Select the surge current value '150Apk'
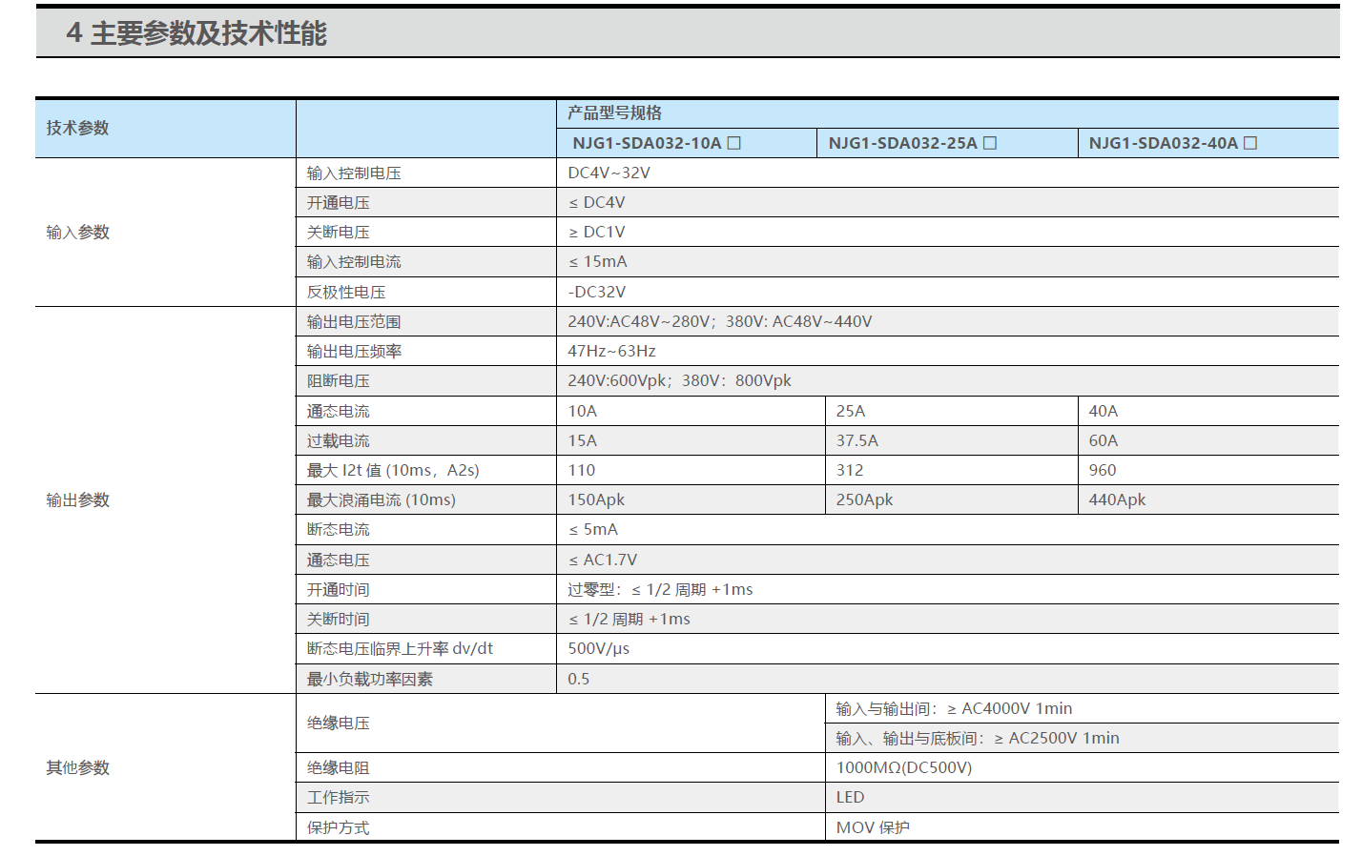 [596, 499]
